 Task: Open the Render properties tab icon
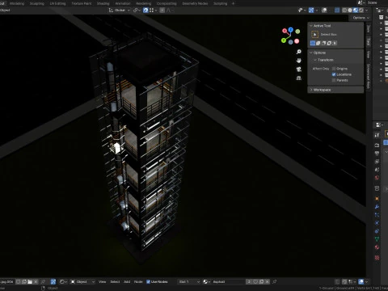coord(377,145)
